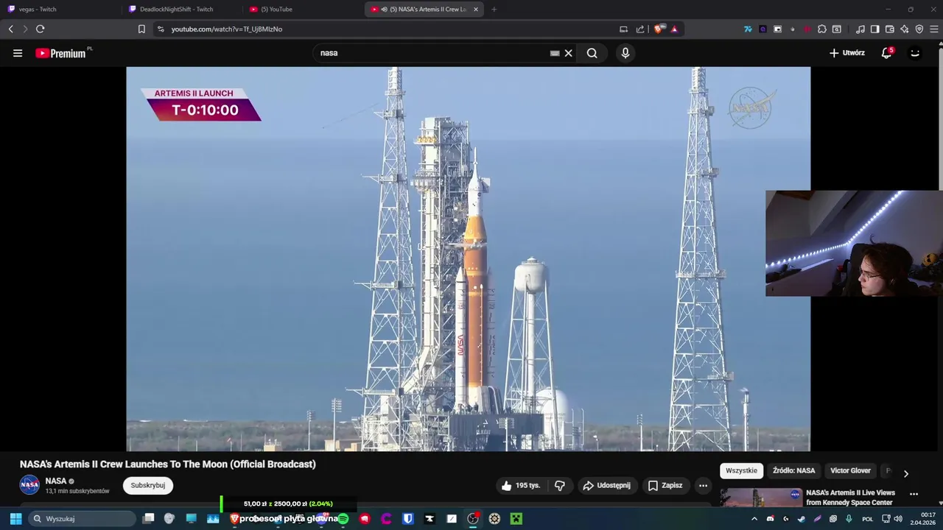The width and height of the screenshot is (943, 530).
Task: Open Brave Leo AI sparkle icon
Action: point(905,29)
